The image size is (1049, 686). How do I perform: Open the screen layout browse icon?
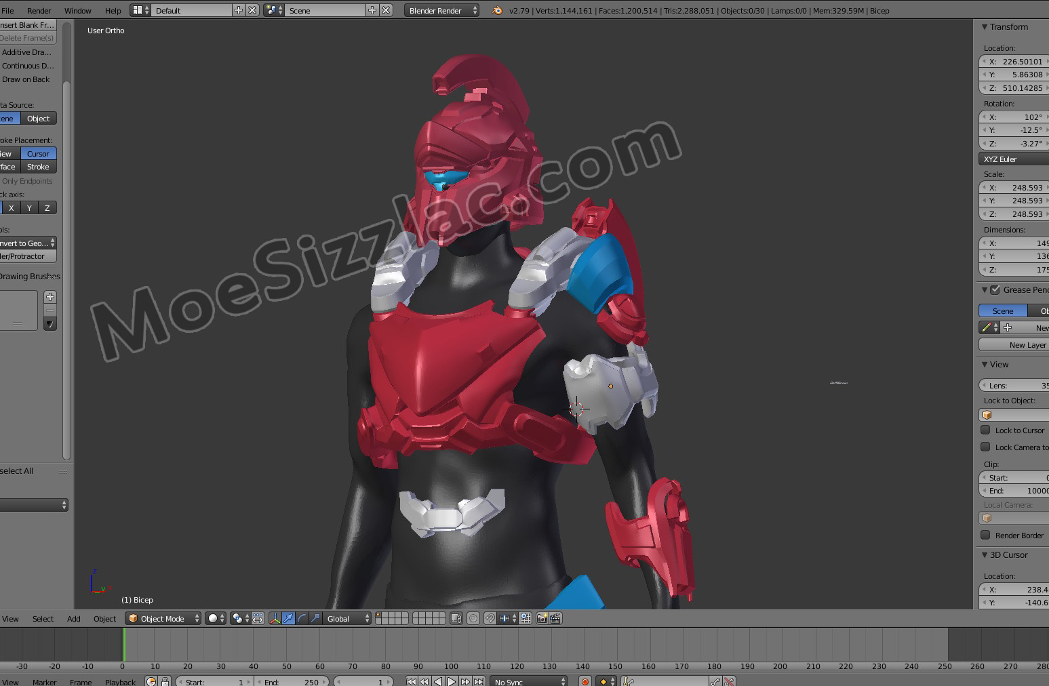click(x=140, y=10)
